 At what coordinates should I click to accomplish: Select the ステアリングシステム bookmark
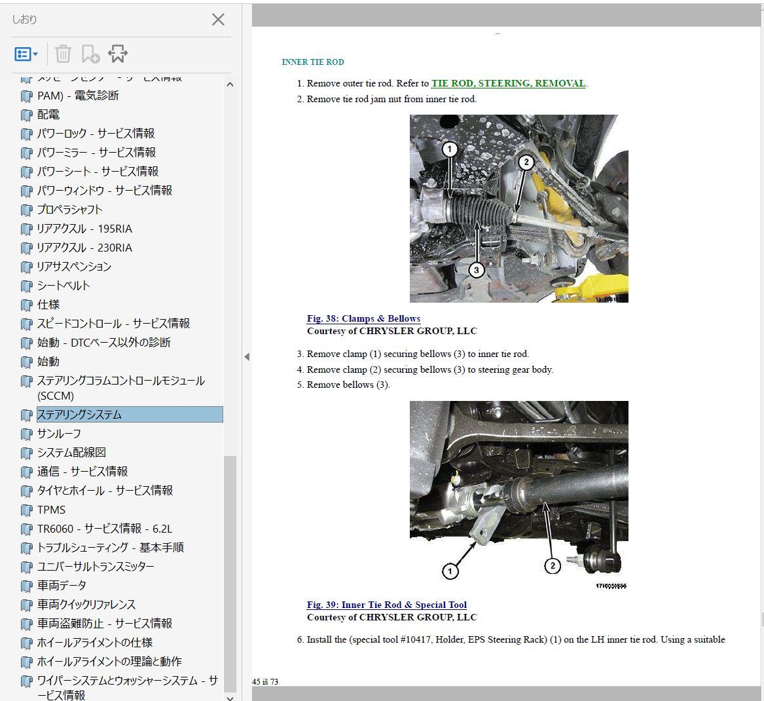[x=79, y=415]
